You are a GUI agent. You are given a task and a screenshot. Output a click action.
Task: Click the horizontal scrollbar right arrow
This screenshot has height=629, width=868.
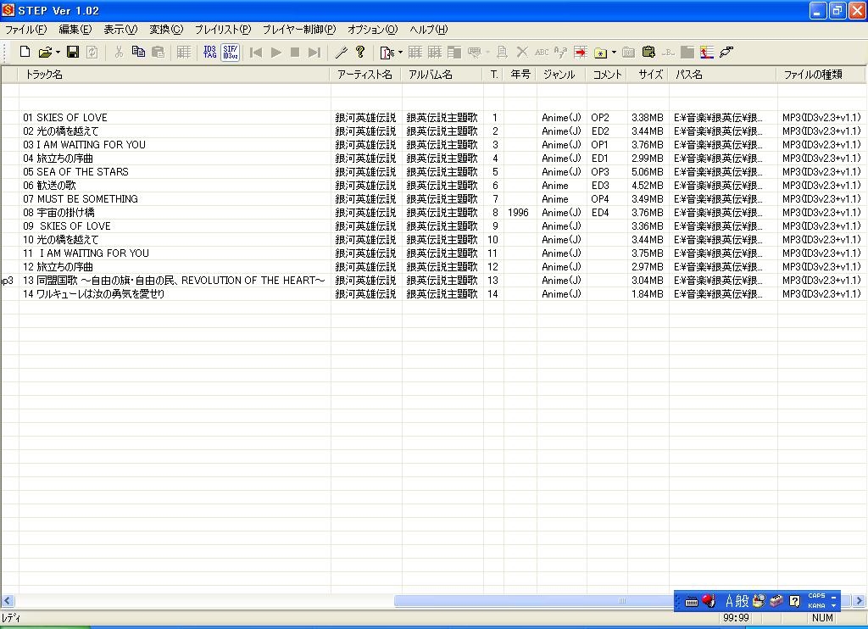[x=860, y=601]
